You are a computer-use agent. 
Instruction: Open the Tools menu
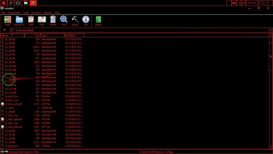(x=26, y=12)
